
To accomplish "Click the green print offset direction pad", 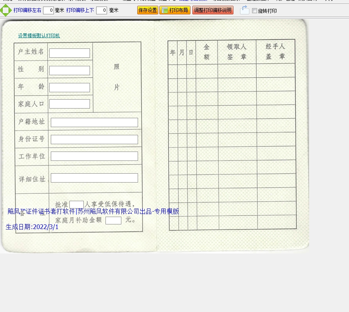I will pyautogui.click(x=5, y=10).
